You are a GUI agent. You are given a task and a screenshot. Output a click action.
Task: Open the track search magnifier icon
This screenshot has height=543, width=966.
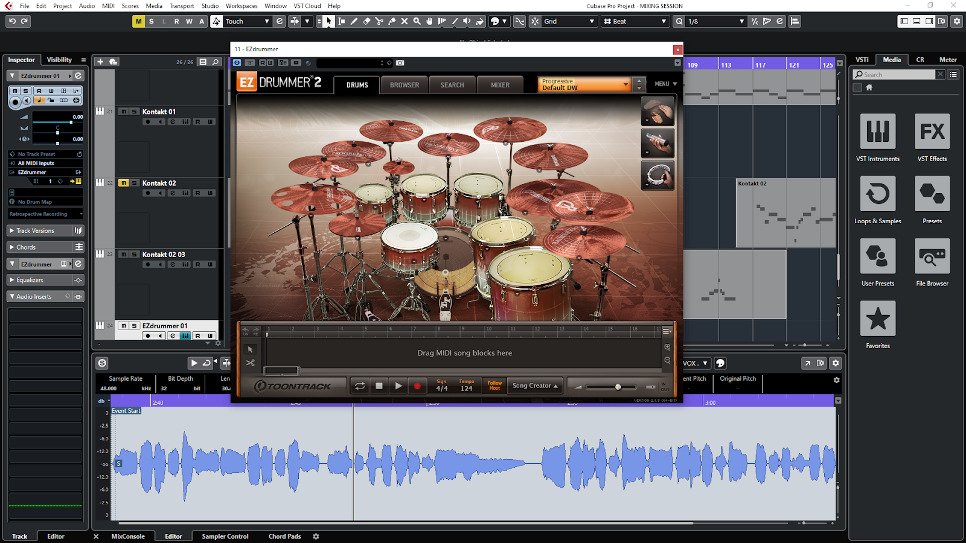click(x=216, y=62)
